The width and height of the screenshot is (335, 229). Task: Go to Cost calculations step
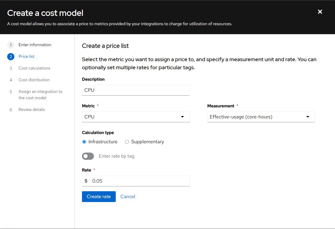click(x=34, y=68)
